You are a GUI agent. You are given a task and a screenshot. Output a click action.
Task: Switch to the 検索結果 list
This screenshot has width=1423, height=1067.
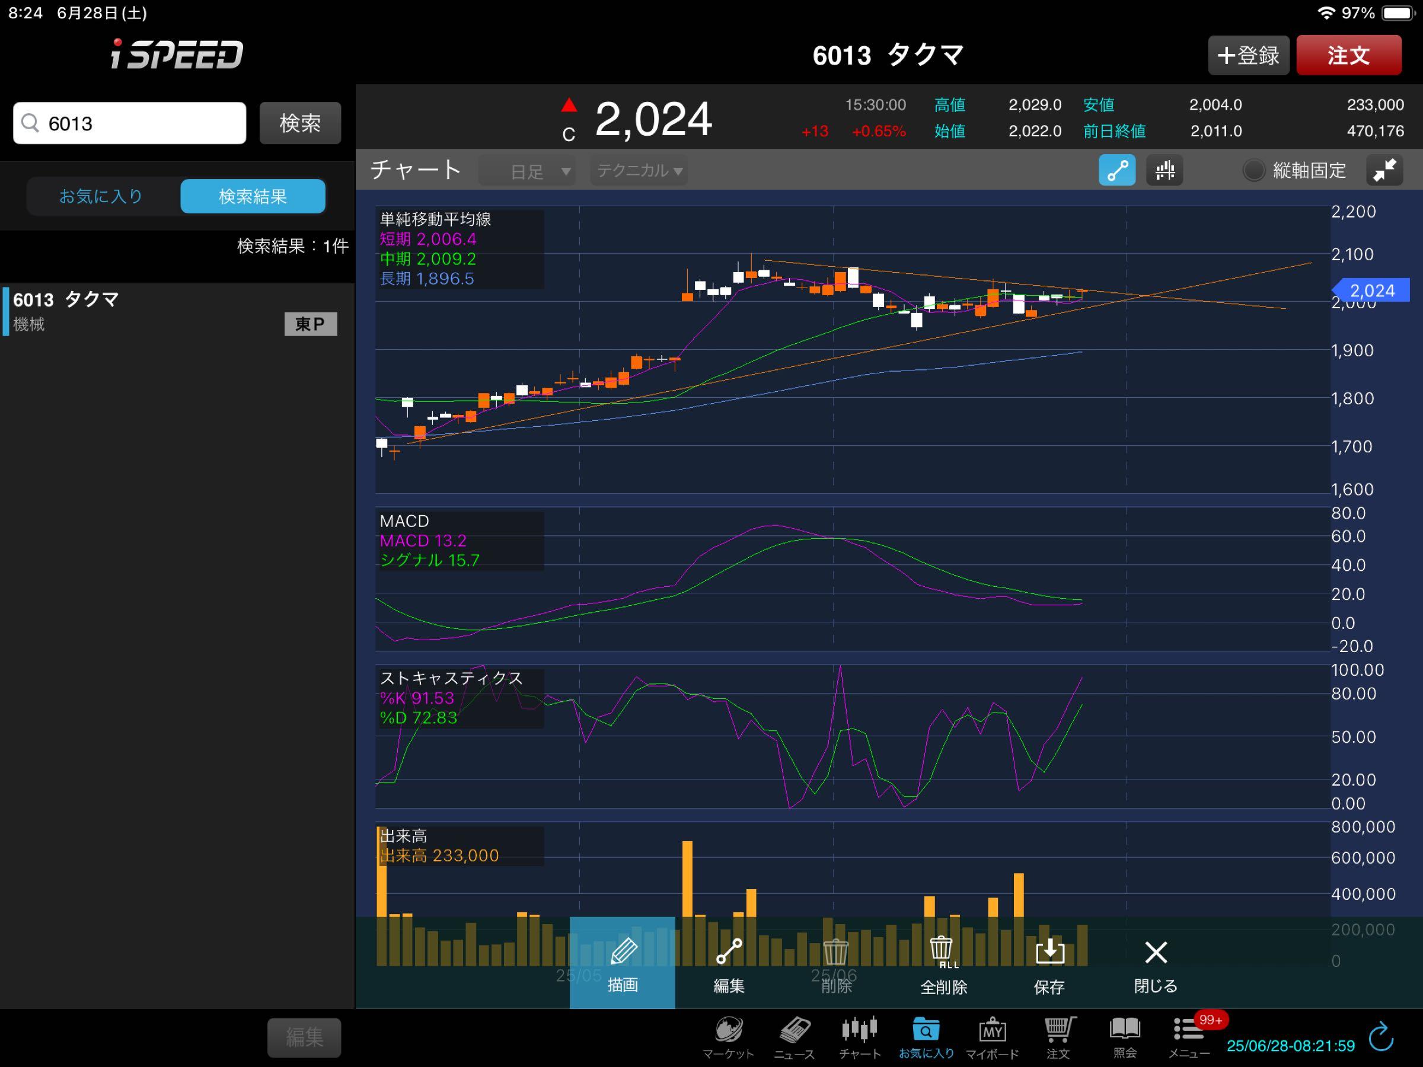click(253, 196)
